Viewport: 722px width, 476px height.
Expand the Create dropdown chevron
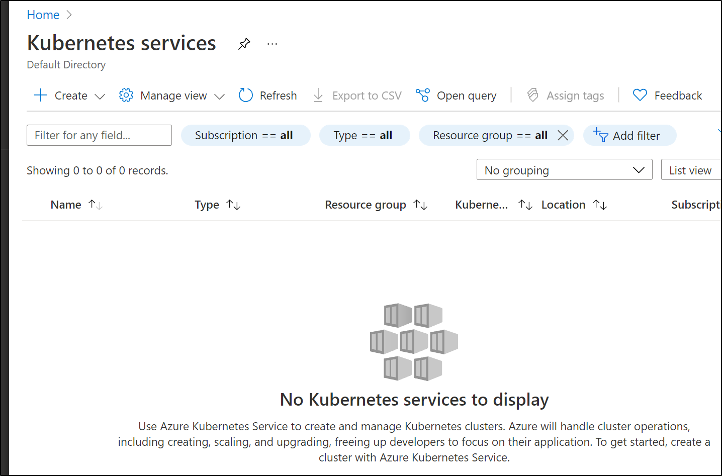[x=100, y=96]
